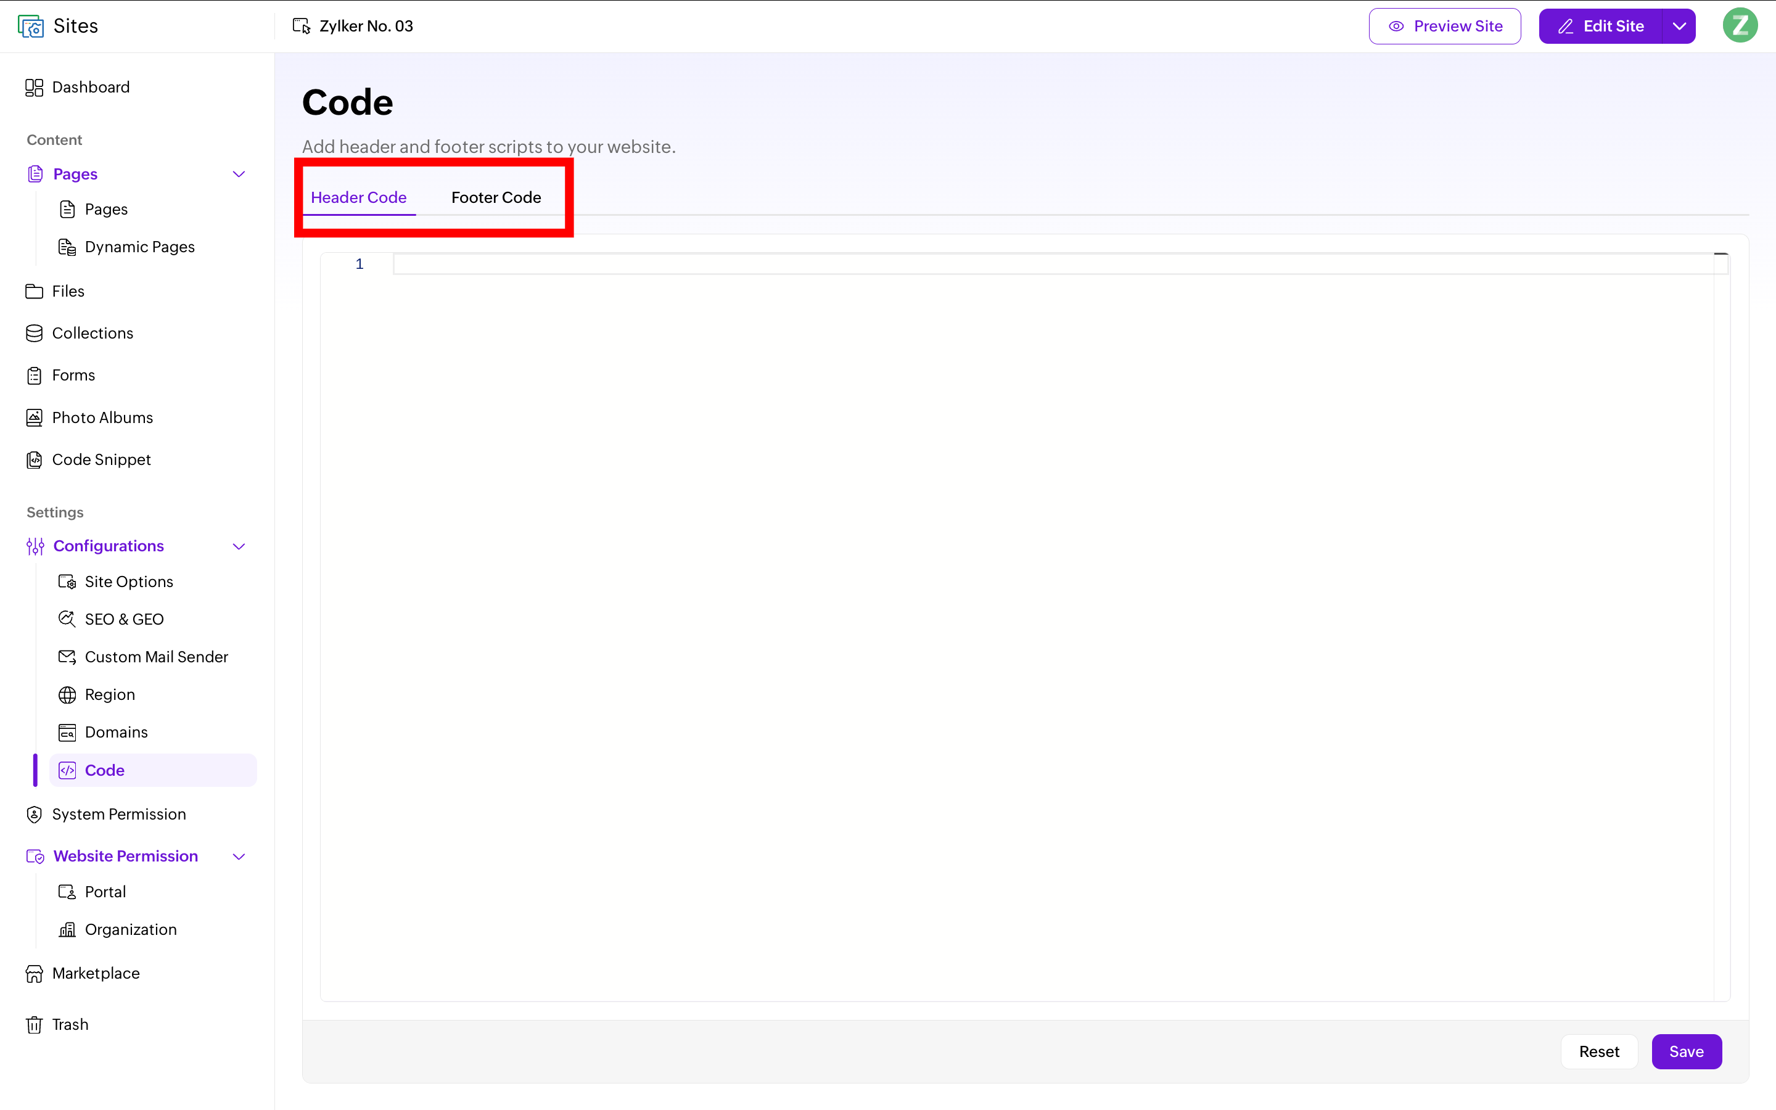The height and width of the screenshot is (1110, 1776).
Task: Click the Reset button
Action: pyautogui.click(x=1598, y=1051)
